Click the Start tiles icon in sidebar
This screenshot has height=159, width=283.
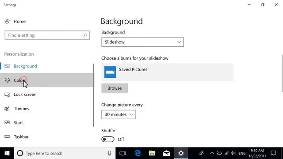(7, 123)
